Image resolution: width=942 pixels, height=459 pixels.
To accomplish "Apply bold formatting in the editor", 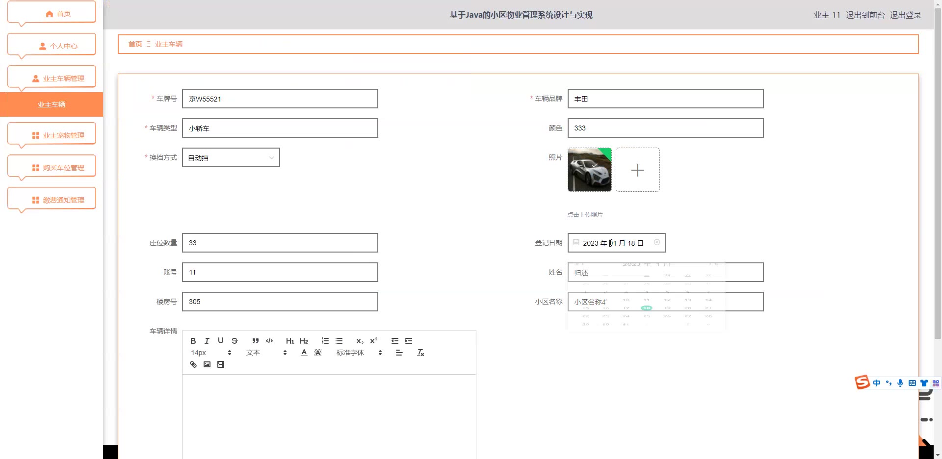I will pos(193,341).
